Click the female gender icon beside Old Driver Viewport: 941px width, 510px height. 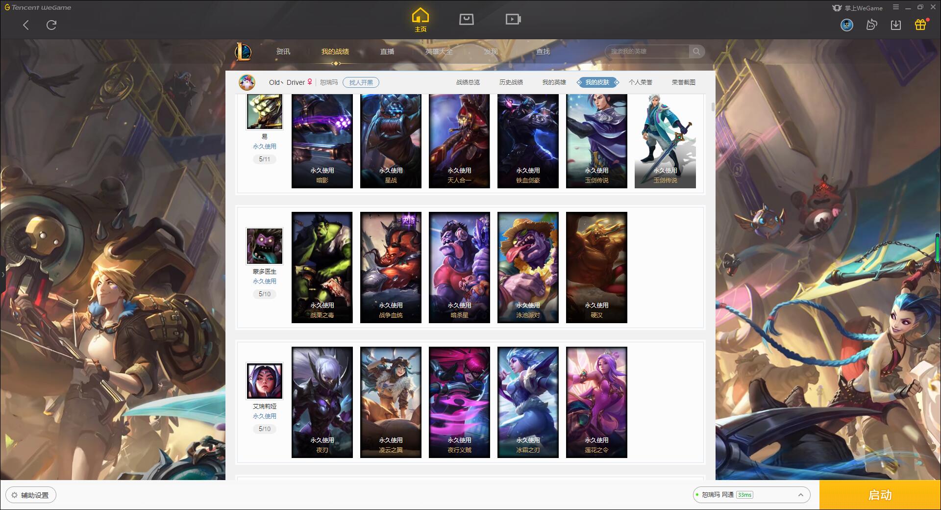coord(310,82)
